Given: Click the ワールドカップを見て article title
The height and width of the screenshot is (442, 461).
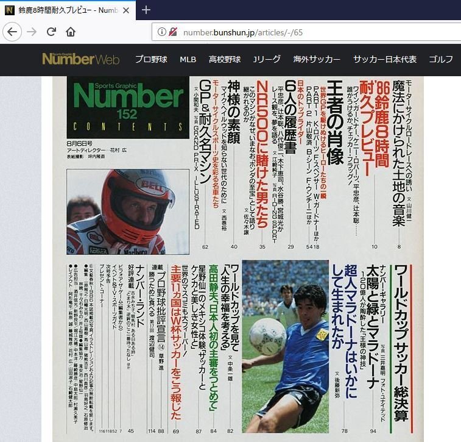Looking at the screenshot, I should pos(235,307).
